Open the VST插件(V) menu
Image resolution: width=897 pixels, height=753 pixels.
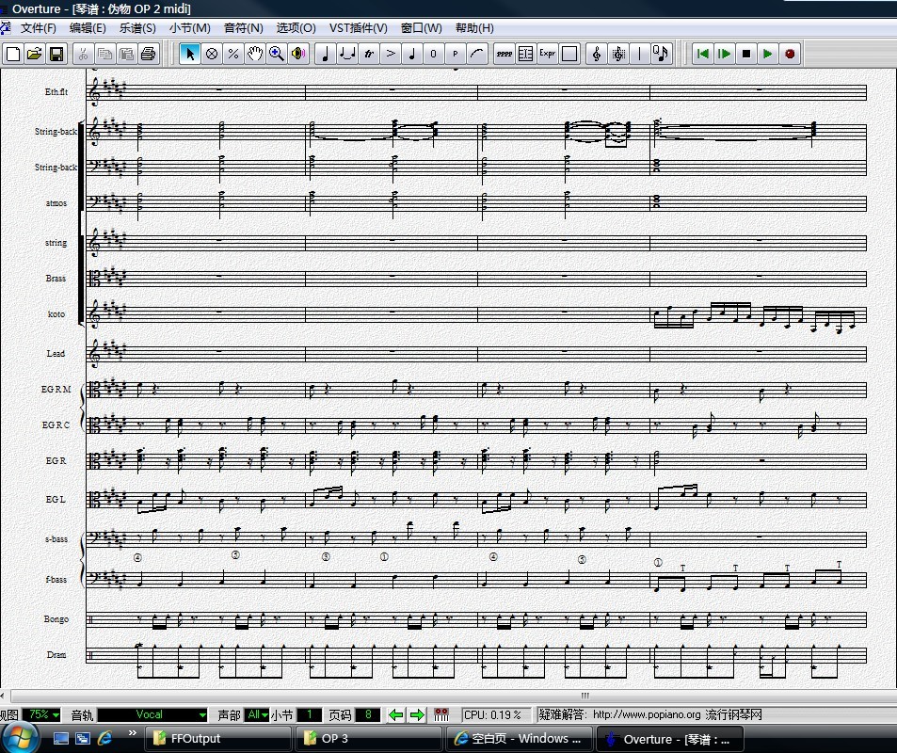(358, 28)
